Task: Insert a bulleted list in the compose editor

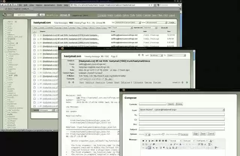Action: pyautogui.click(x=143, y=144)
